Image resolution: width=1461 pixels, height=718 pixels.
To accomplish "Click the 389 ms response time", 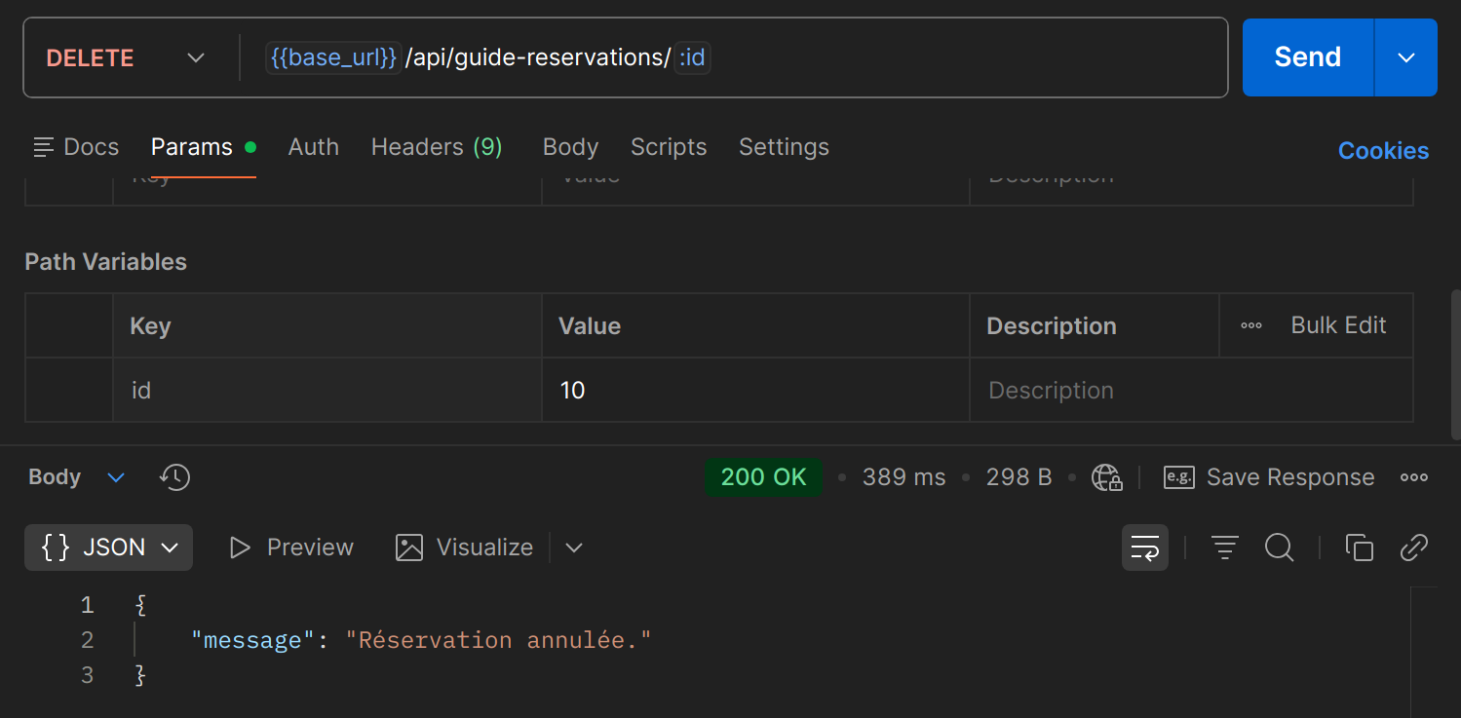I will [904, 477].
